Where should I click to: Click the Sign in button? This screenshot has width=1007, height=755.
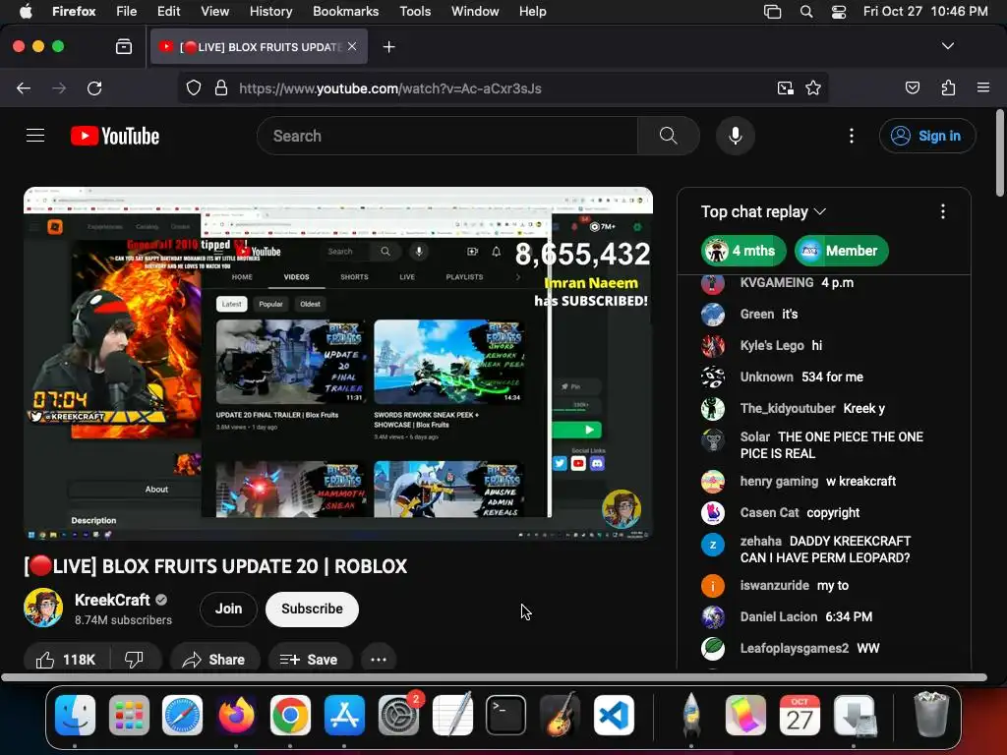927,136
